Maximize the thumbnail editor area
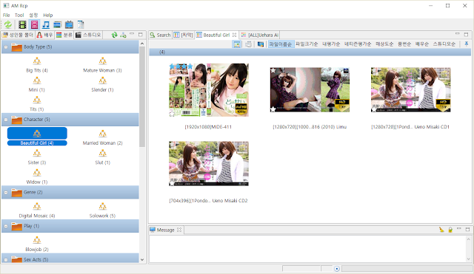 coord(466,35)
